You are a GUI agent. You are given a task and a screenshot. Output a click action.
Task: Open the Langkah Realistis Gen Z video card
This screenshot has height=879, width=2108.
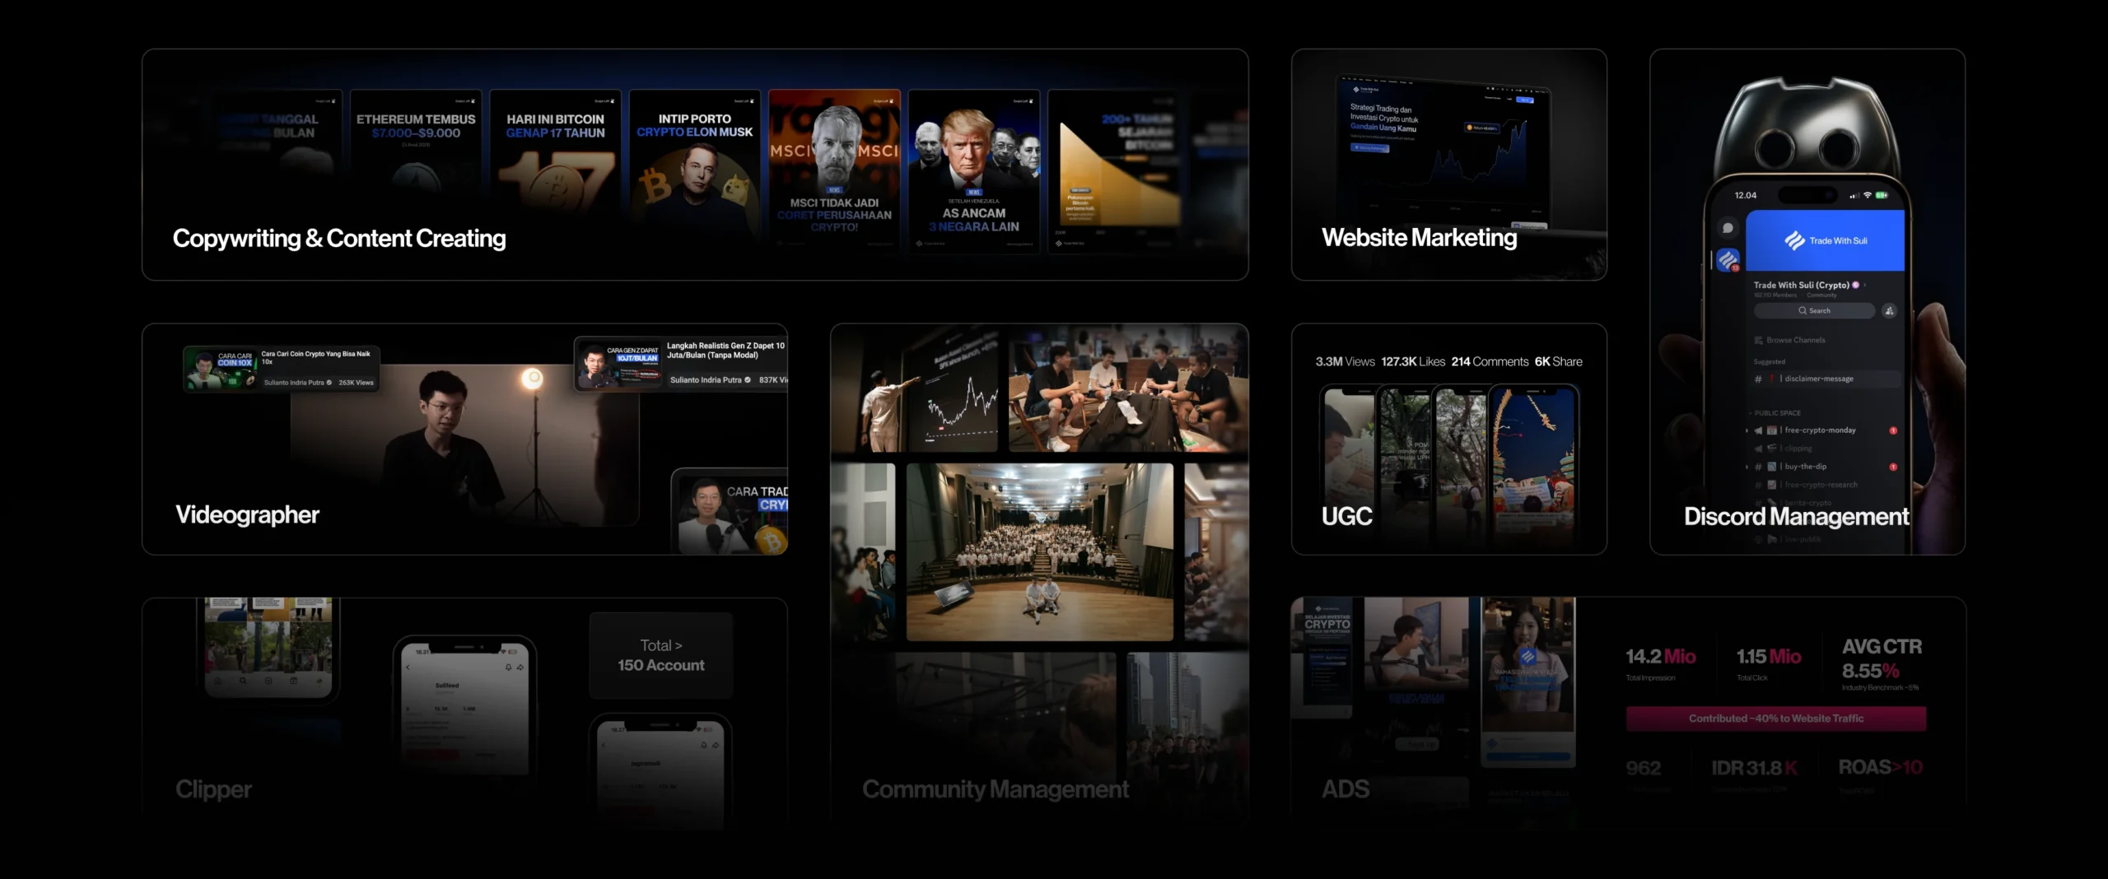pyautogui.click(x=680, y=364)
